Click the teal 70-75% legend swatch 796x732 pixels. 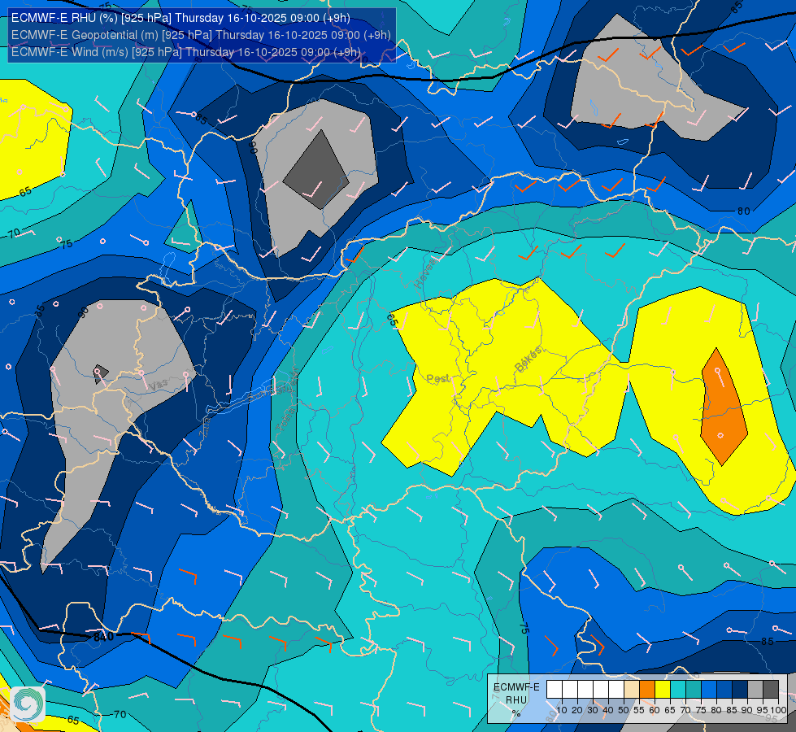click(x=694, y=690)
